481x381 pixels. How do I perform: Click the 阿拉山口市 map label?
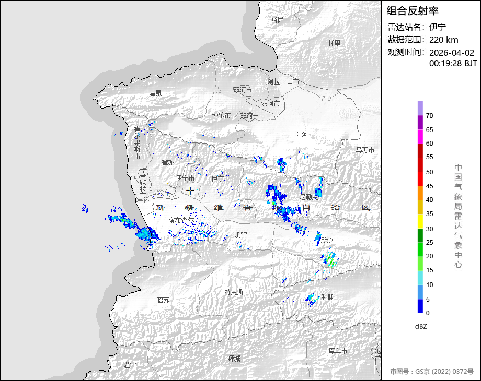point(283,82)
